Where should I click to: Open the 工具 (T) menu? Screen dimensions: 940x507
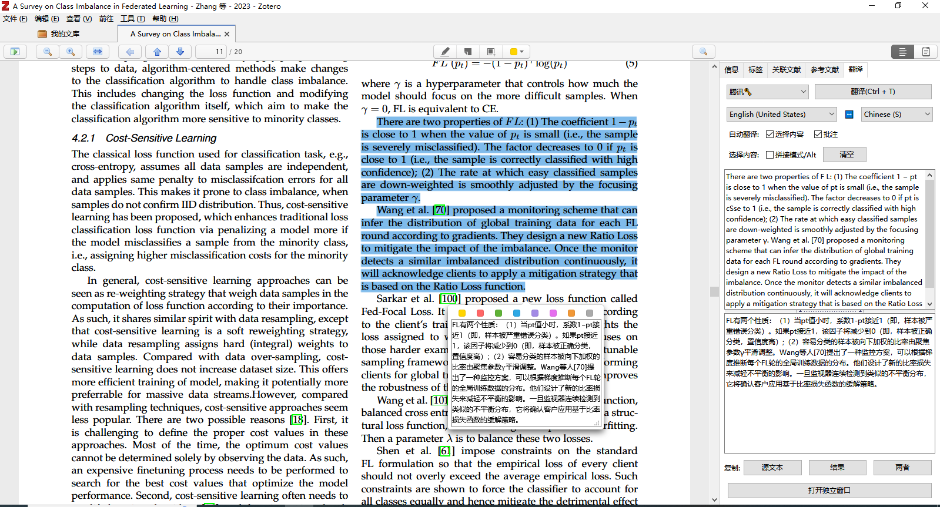point(133,19)
